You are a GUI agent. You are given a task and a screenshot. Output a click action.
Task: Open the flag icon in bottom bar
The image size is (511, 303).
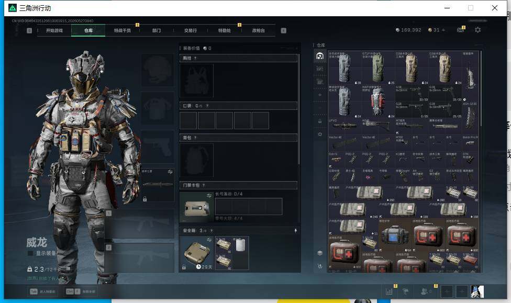pos(406,291)
